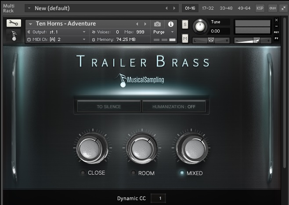Click the instrument volume slider handle
This screenshot has width=289, height=205.
(256, 40)
